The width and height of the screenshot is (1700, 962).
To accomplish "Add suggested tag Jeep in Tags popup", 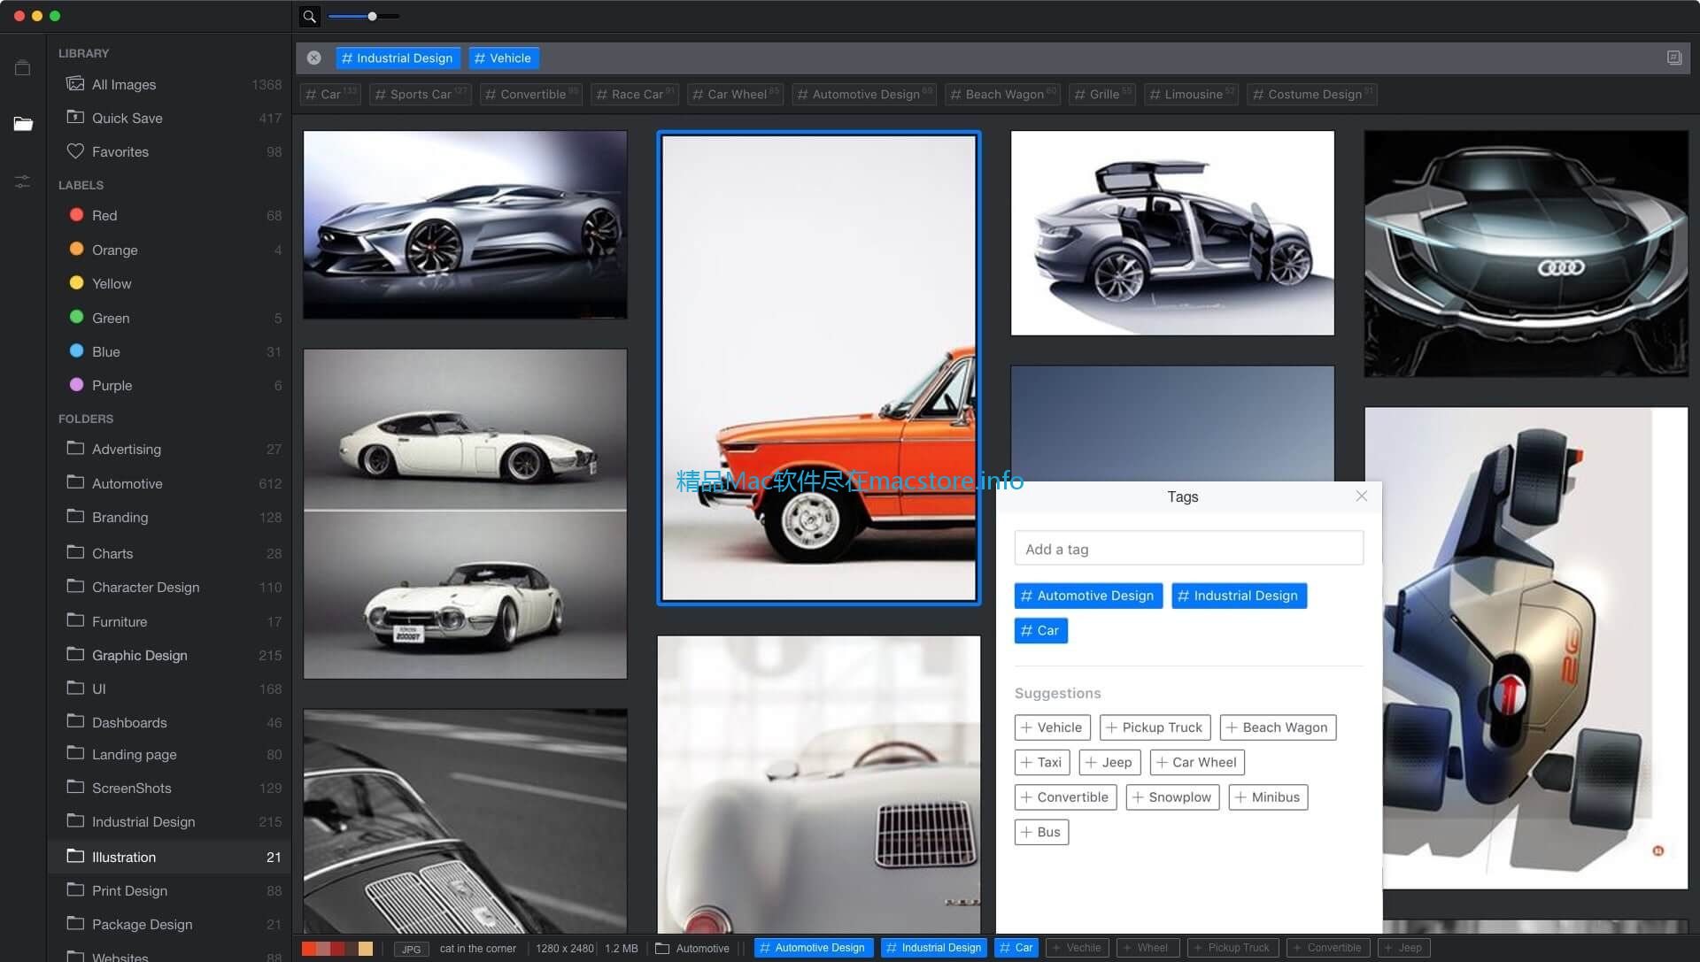I will point(1109,762).
